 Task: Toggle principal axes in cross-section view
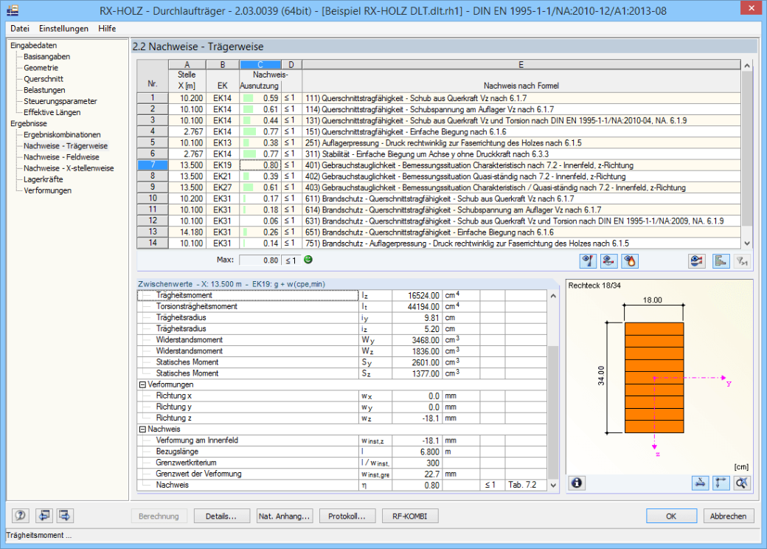pos(721,483)
